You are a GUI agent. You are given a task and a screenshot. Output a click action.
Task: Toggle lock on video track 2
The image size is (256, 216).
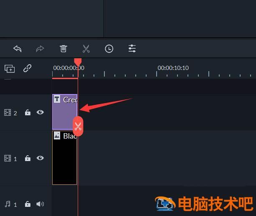pos(28,112)
